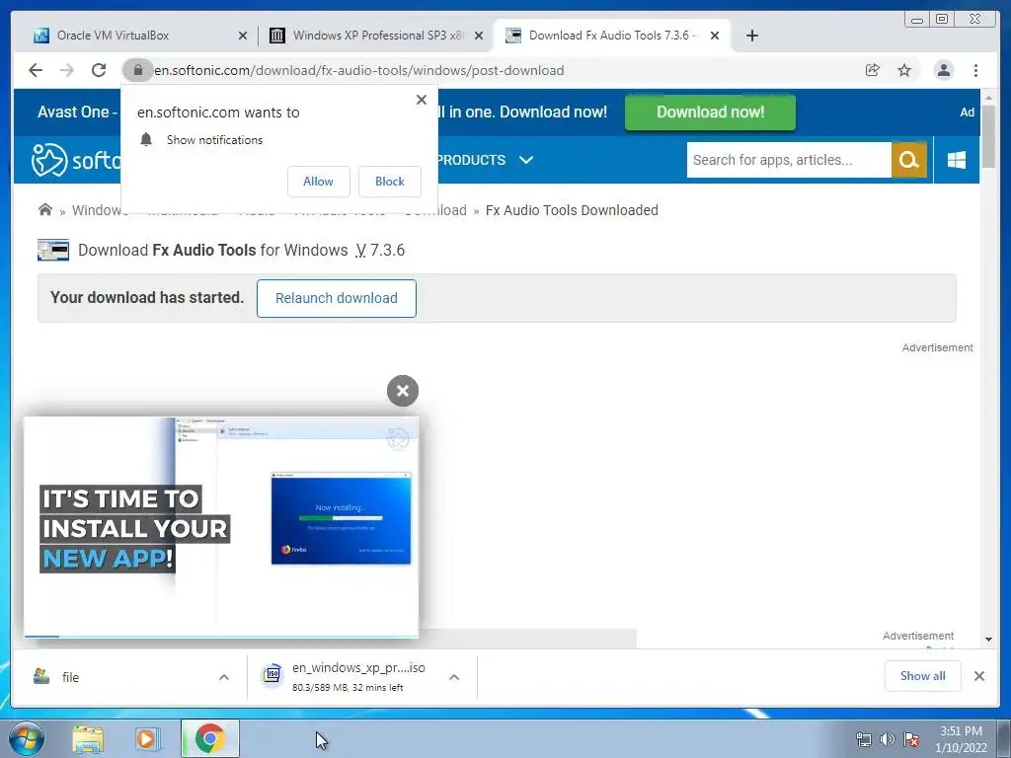Click the Search for apps input field
Screen dimensions: 1011x758
[x=789, y=160]
